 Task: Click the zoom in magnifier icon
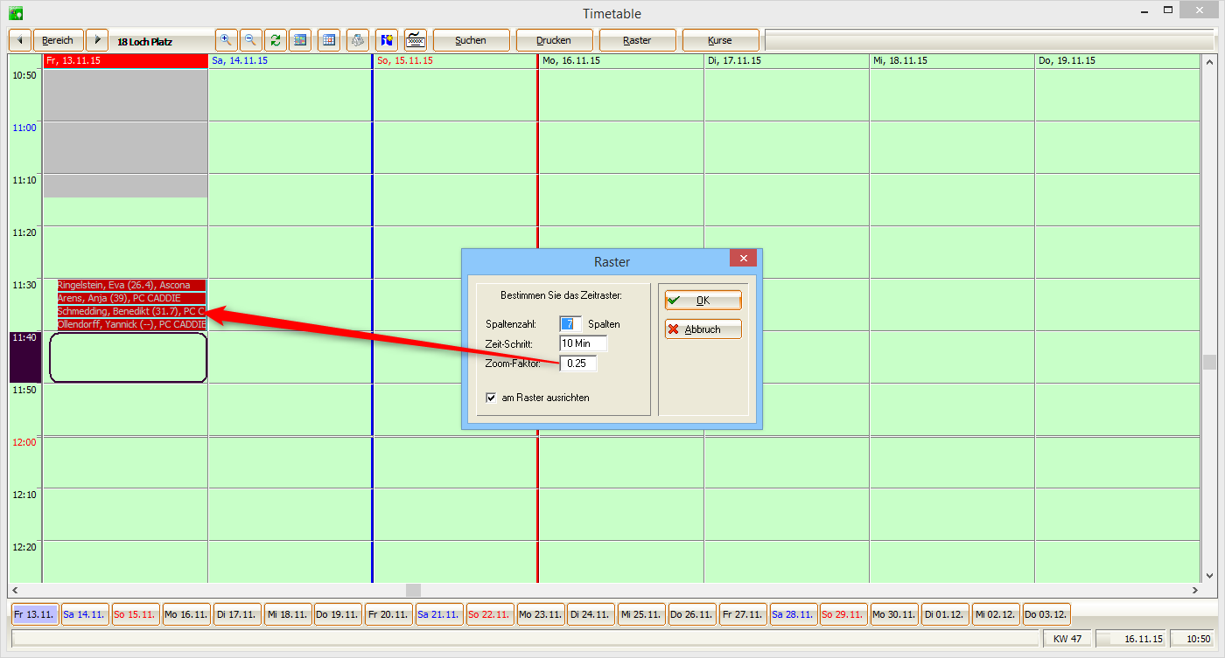click(226, 40)
